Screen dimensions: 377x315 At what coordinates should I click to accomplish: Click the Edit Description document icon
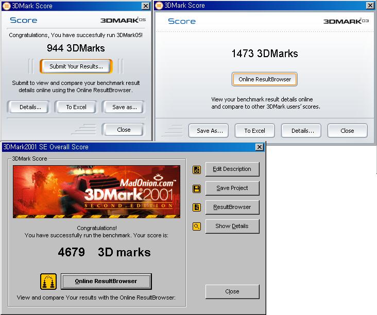coord(197,170)
